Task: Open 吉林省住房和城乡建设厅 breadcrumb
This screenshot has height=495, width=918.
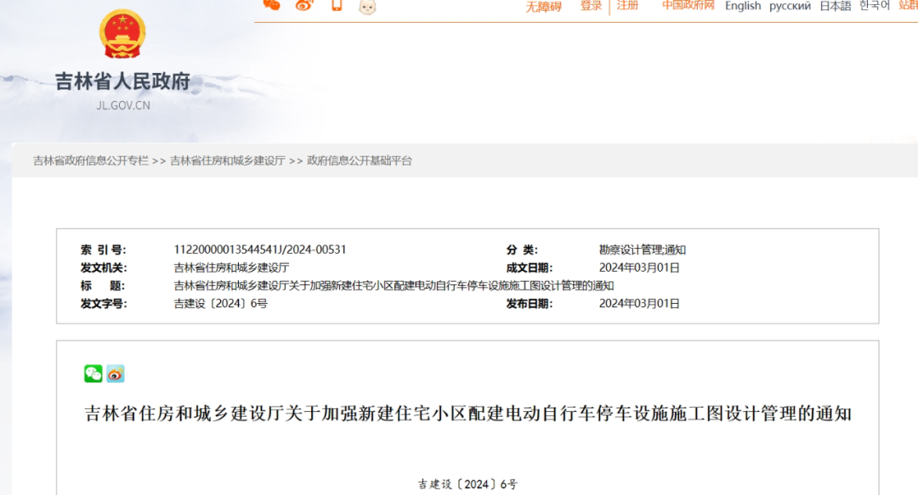Action: click(228, 160)
